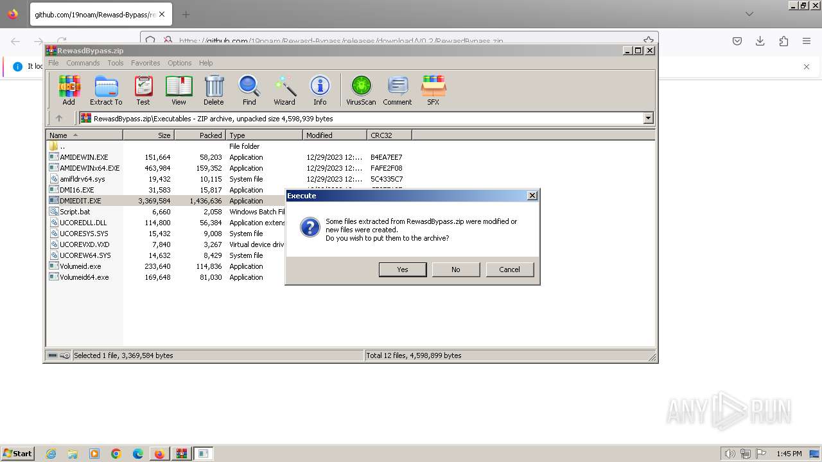822x462 pixels.
Task: Click the WinRAR taskbar button
Action: [x=181, y=454]
